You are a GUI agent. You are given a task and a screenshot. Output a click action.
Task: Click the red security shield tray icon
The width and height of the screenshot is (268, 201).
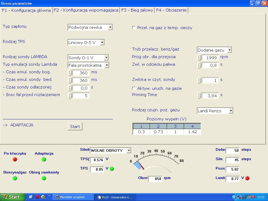coord(253,197)
